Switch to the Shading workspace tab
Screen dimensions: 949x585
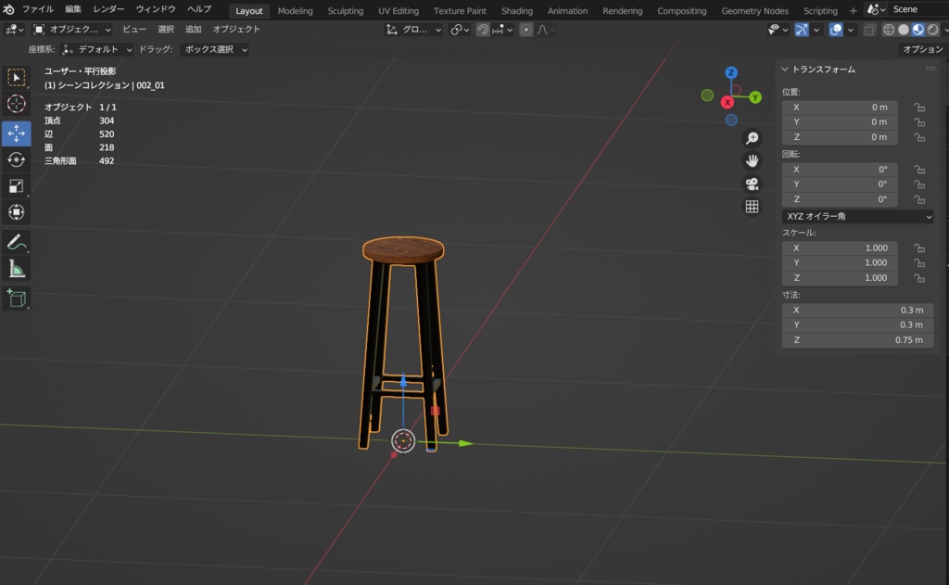coord(517,11)
